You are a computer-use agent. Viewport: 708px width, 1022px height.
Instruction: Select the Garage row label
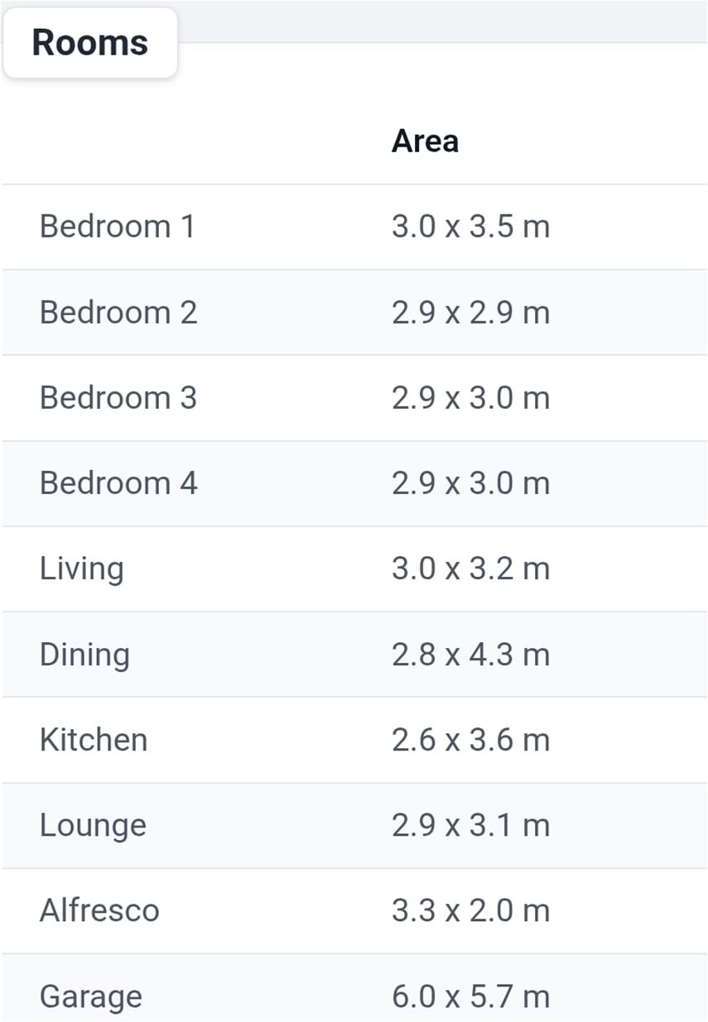[x=91, y=996]
